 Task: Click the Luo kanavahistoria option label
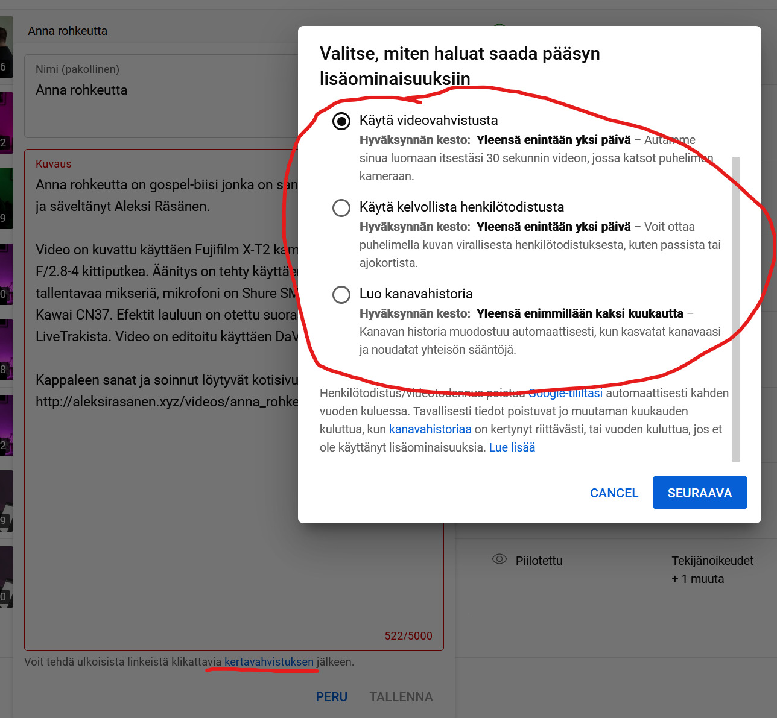416,294
